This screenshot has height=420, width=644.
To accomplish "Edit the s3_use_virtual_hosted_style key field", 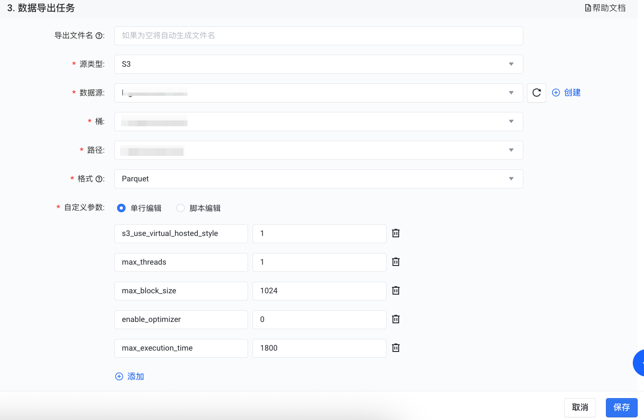I will 181,234.
